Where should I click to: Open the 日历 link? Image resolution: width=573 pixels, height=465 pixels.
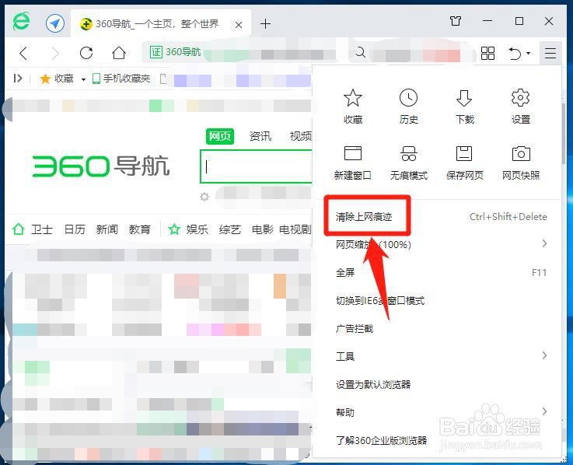point(75,229)
